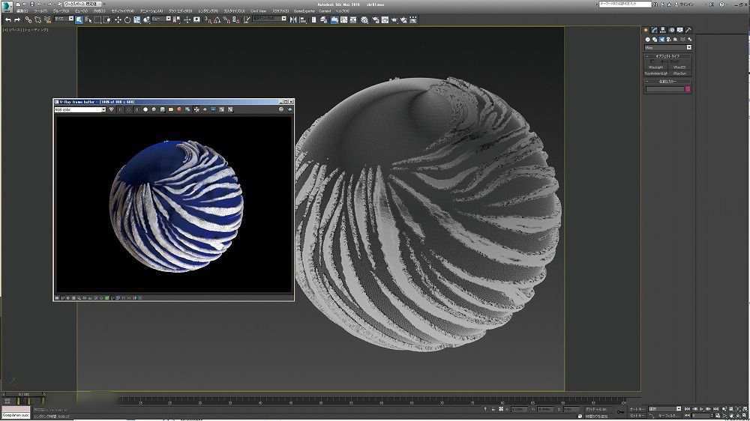Click the VRayLight button
The width and height of the screenshot is (750, 421).
point(656,67)
